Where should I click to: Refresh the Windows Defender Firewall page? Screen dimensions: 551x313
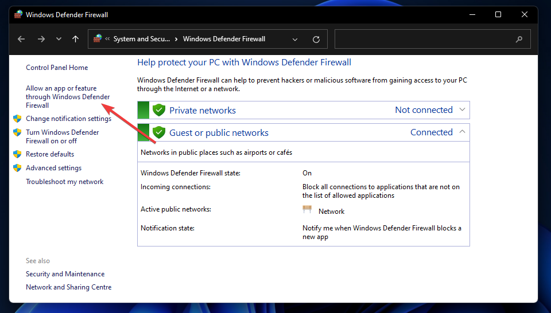316,40
